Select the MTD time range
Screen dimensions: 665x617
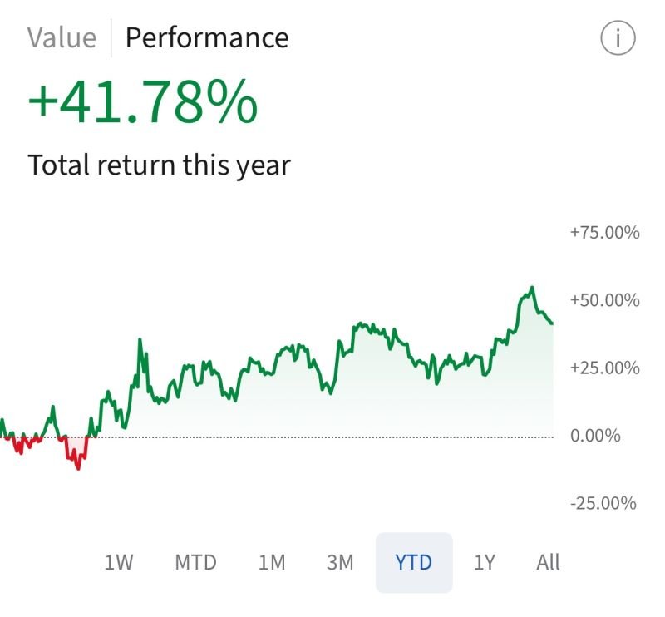195,562
